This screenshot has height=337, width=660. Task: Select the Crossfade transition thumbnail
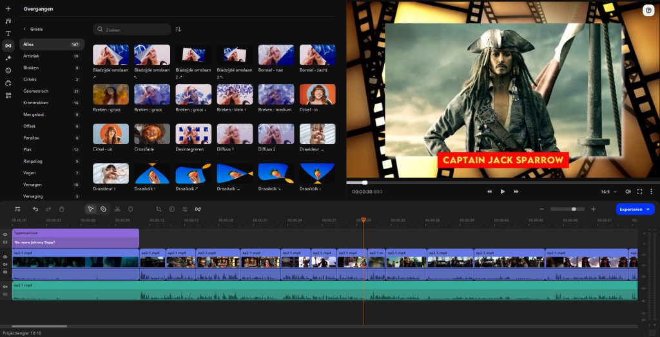pyautogui.click(x=152, y=134)
